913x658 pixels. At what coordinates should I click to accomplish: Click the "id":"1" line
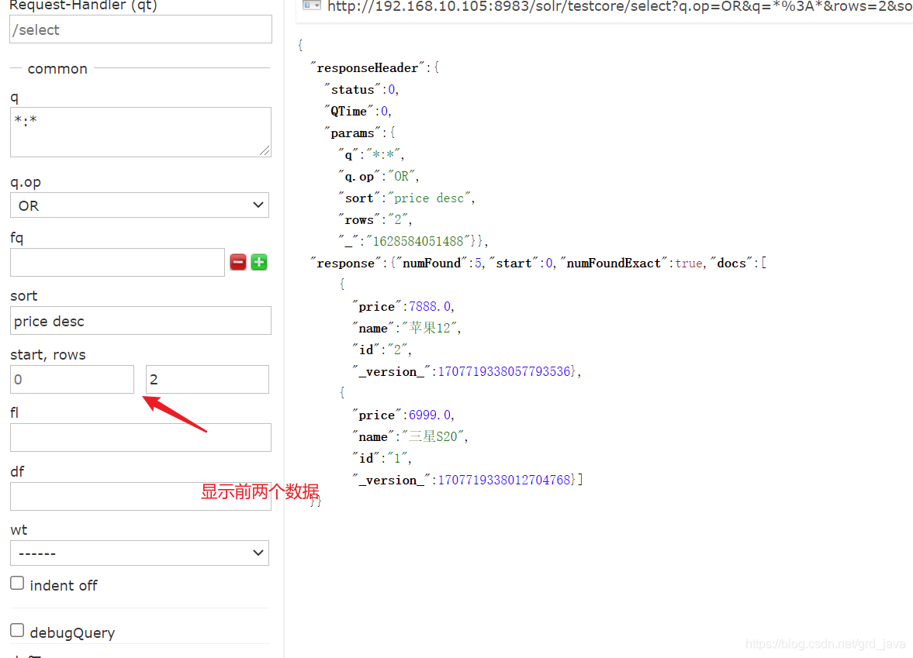click(x=382, y=459)
